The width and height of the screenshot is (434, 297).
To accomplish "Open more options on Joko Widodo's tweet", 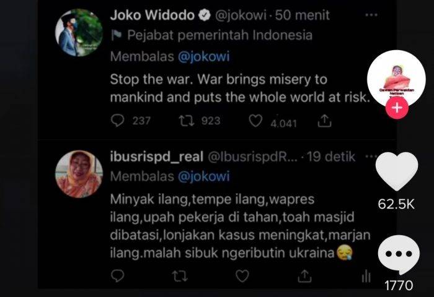I will click(x=371, y=15).
